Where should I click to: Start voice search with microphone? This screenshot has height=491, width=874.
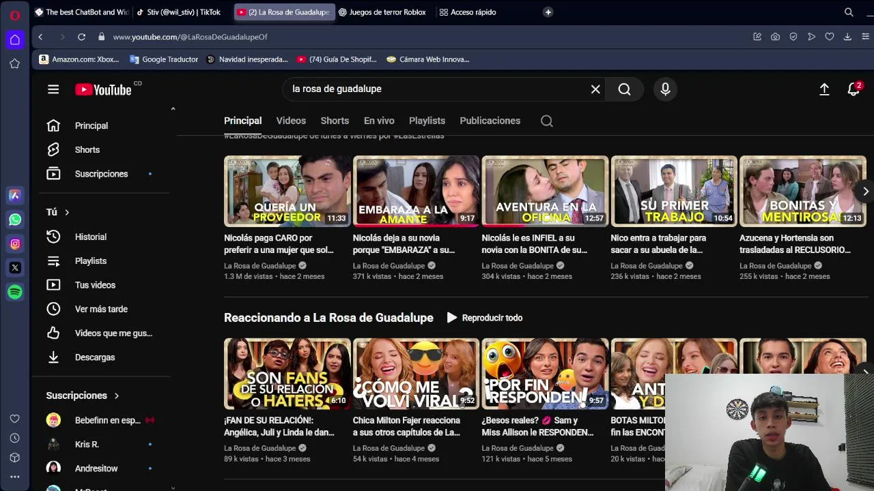click(x=665, y=89)
